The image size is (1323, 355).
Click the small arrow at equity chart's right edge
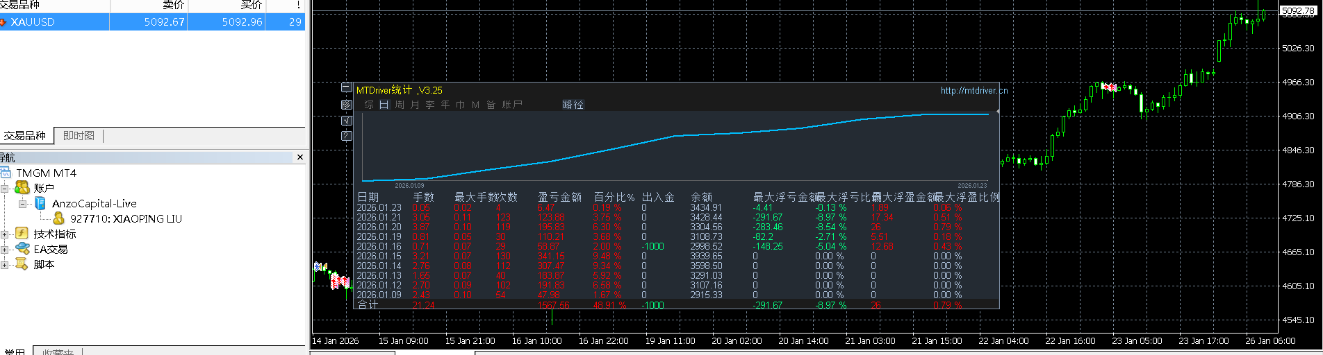click(997, 111)
